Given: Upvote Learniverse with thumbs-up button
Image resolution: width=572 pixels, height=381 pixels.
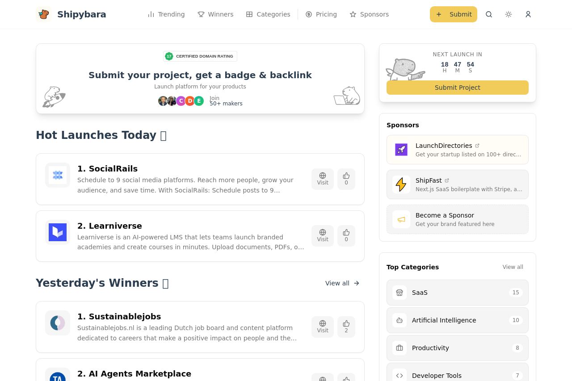Looking at the screenshot, I should point(346,235).
